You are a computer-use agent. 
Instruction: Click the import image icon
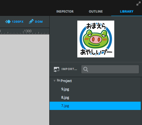click(x=56, y=69)
